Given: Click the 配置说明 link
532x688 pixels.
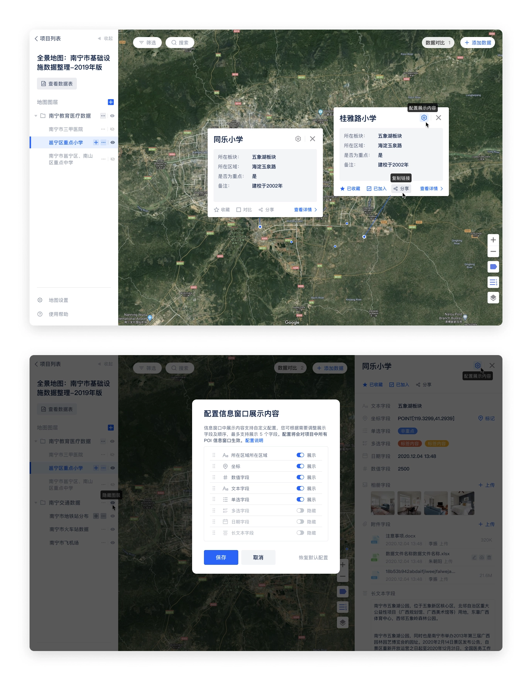Looking at the screenshot, I should click(x=254, y=441).
